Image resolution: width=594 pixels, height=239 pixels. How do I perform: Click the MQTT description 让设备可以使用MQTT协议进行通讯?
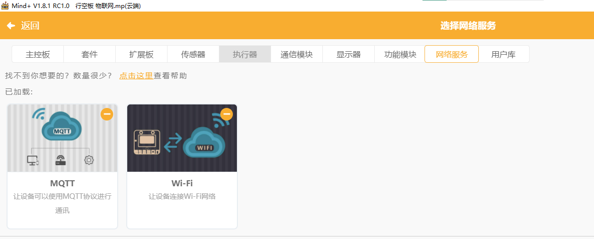pos(62,203)
